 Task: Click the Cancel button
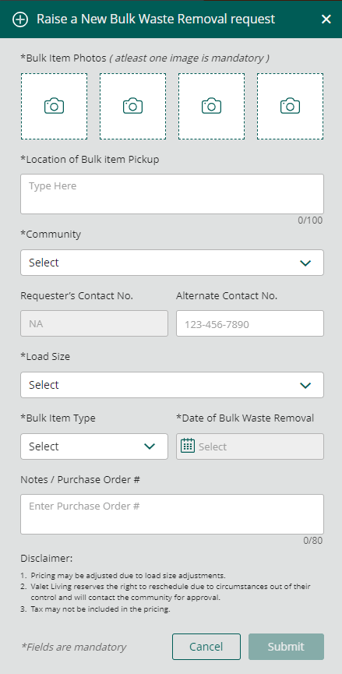pos(206,647)
